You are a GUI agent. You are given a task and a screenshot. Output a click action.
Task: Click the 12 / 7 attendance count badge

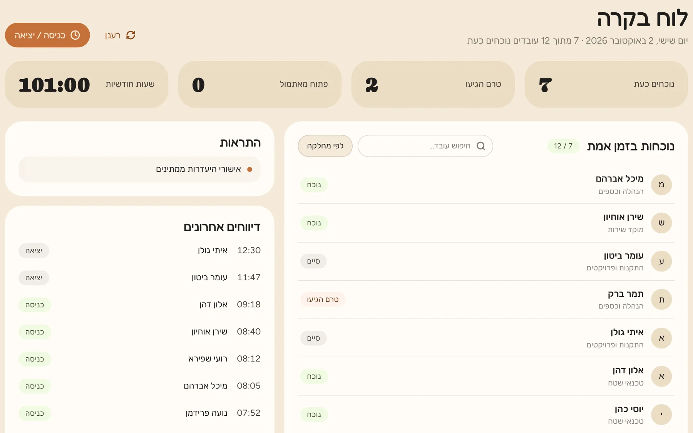click(x=563, y=146)
